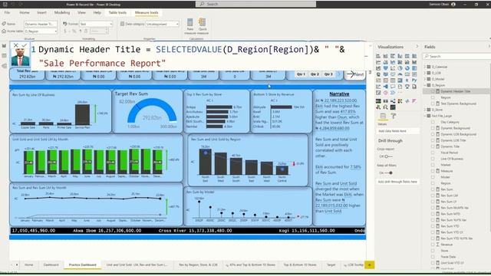Select the Python visual (Py) icon
This screenshot has height=276, width=491.
[414, 80]
